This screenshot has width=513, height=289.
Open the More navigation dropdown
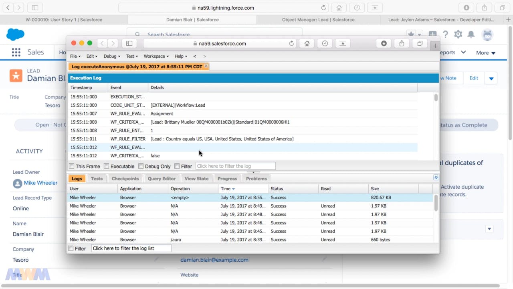(x=486, y=53)
